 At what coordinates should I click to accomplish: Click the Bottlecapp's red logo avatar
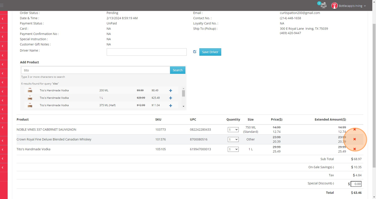click(334, 5)
